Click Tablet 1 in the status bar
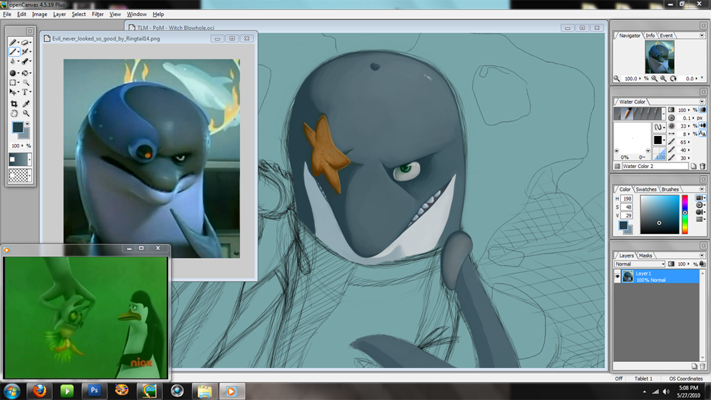Image resolution: width=711 pixels, height=400 pixels. pyautogui.click(x=644, y=378)
